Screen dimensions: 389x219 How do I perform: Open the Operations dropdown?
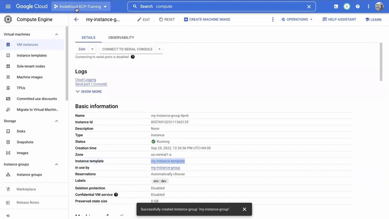click(297, 19)
